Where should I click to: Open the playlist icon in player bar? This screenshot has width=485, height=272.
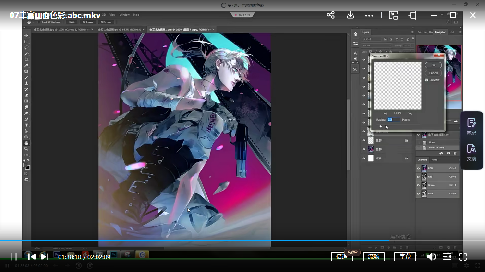click(447, 257)
